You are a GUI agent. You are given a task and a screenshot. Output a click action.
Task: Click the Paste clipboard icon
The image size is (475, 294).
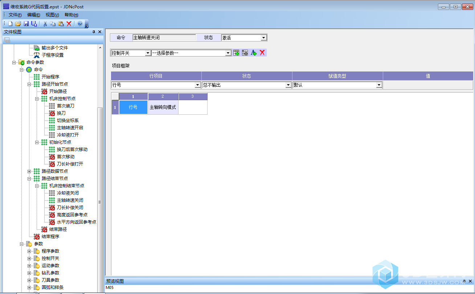click(61, 24)
